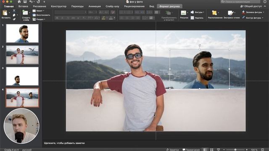Click the search in presentation field

pyautogui.click(x=240, y=2)
